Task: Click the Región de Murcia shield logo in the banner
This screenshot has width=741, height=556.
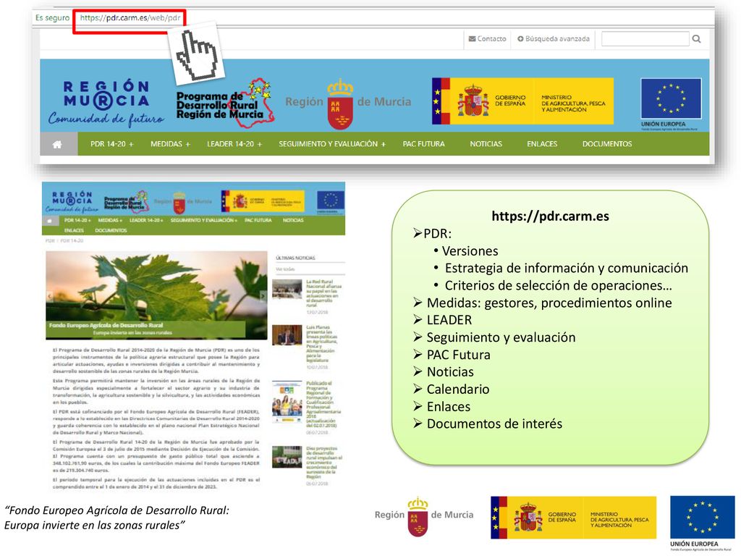Action: (348, 103)
